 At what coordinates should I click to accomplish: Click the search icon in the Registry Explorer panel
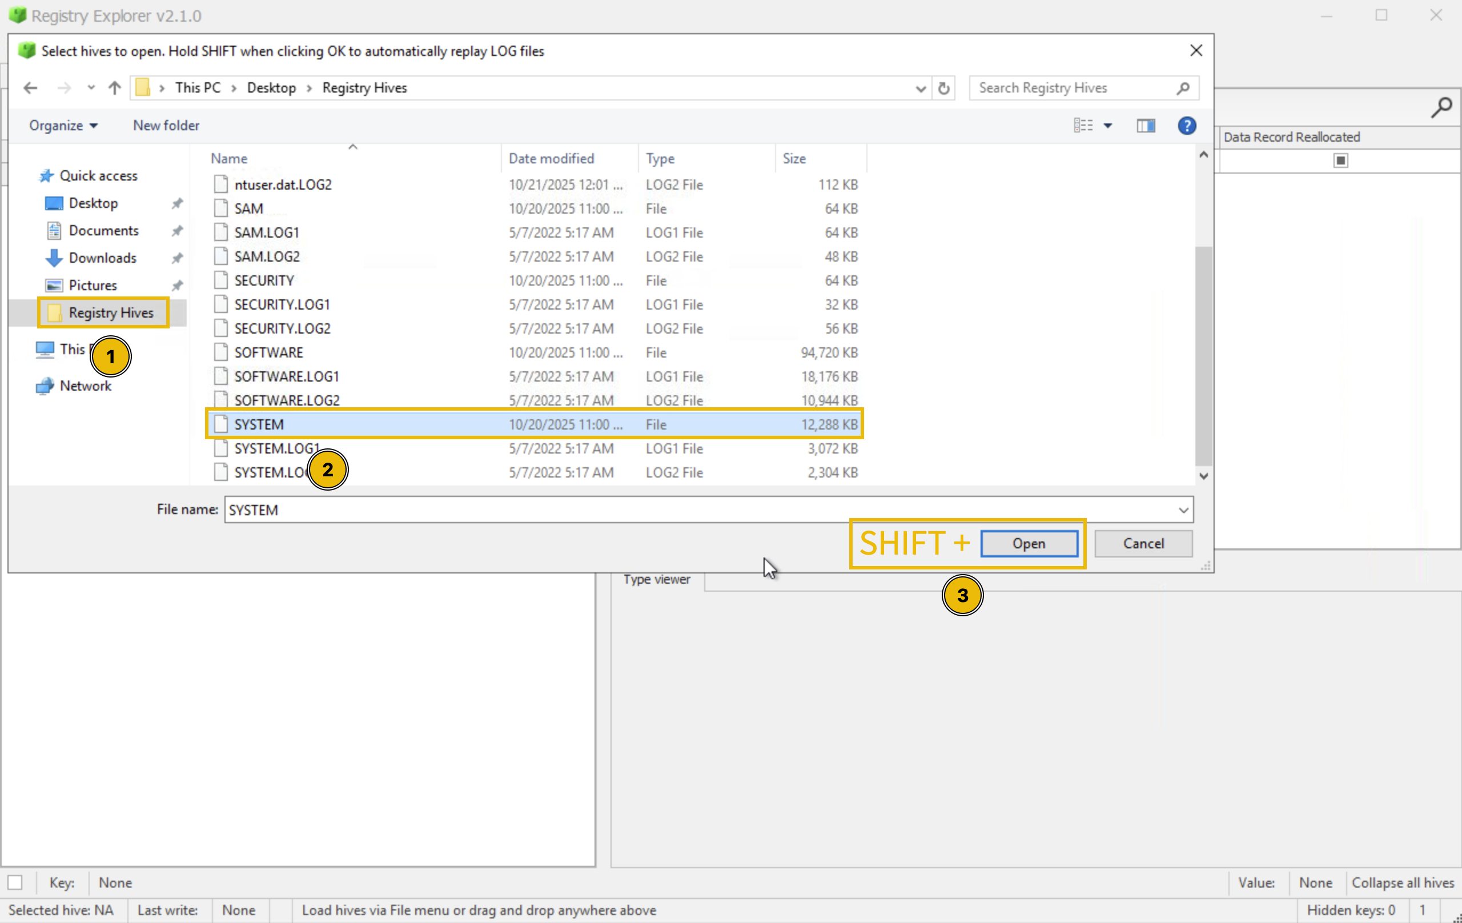(x=1441, y=107)
